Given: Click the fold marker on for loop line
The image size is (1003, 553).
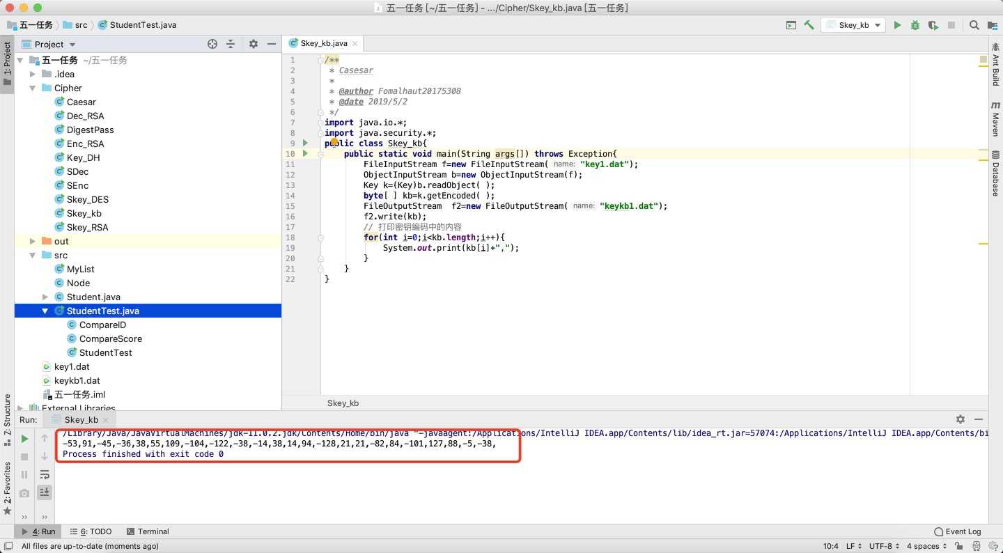Looking at the screenshot, I should pyautogui.click(x=320, y=237).
